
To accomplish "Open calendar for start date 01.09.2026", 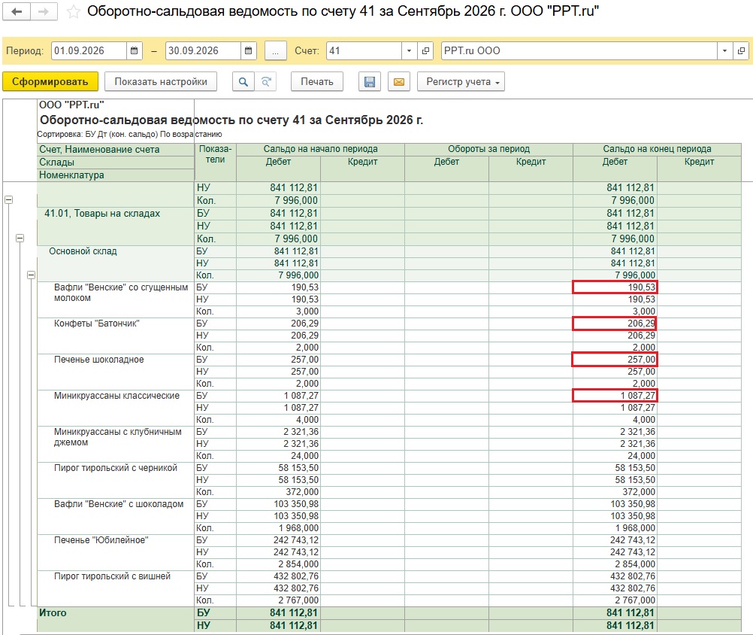I will tap(135, 50).
